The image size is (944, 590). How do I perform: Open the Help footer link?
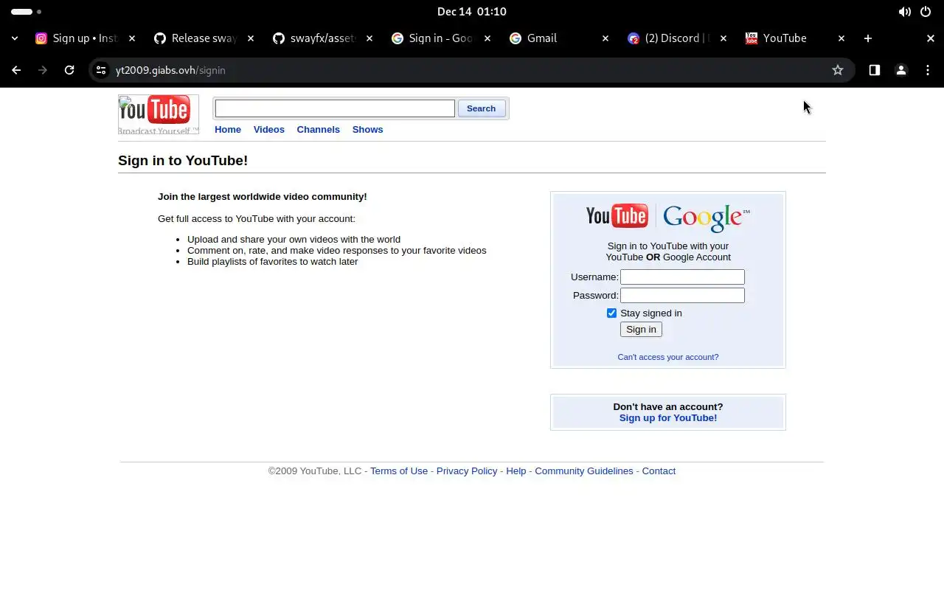(516, 471)
